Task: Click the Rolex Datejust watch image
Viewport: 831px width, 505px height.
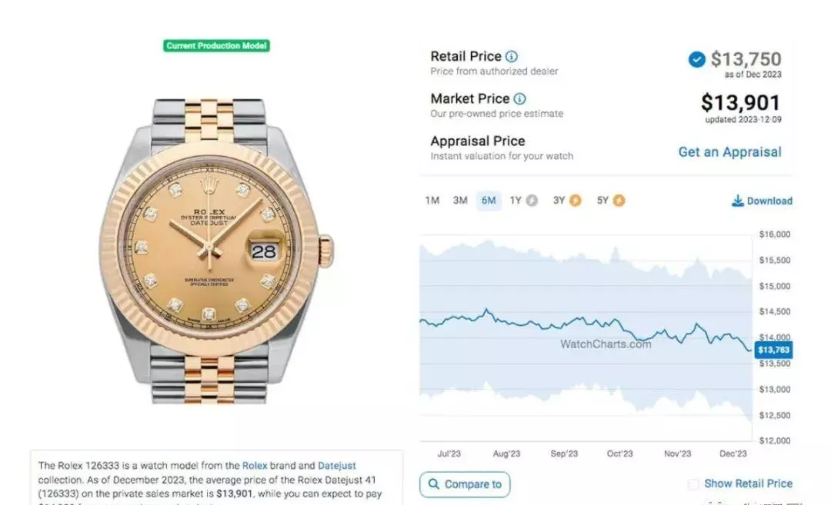Action: pyautogui.click(x=216, y=251)
